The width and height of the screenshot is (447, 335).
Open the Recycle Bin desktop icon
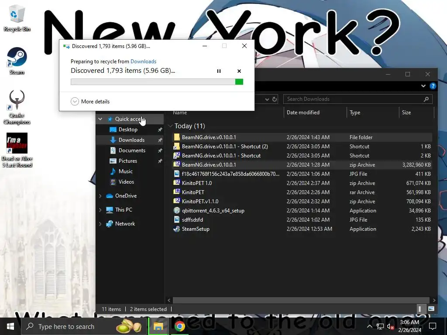tap(17, 17)
